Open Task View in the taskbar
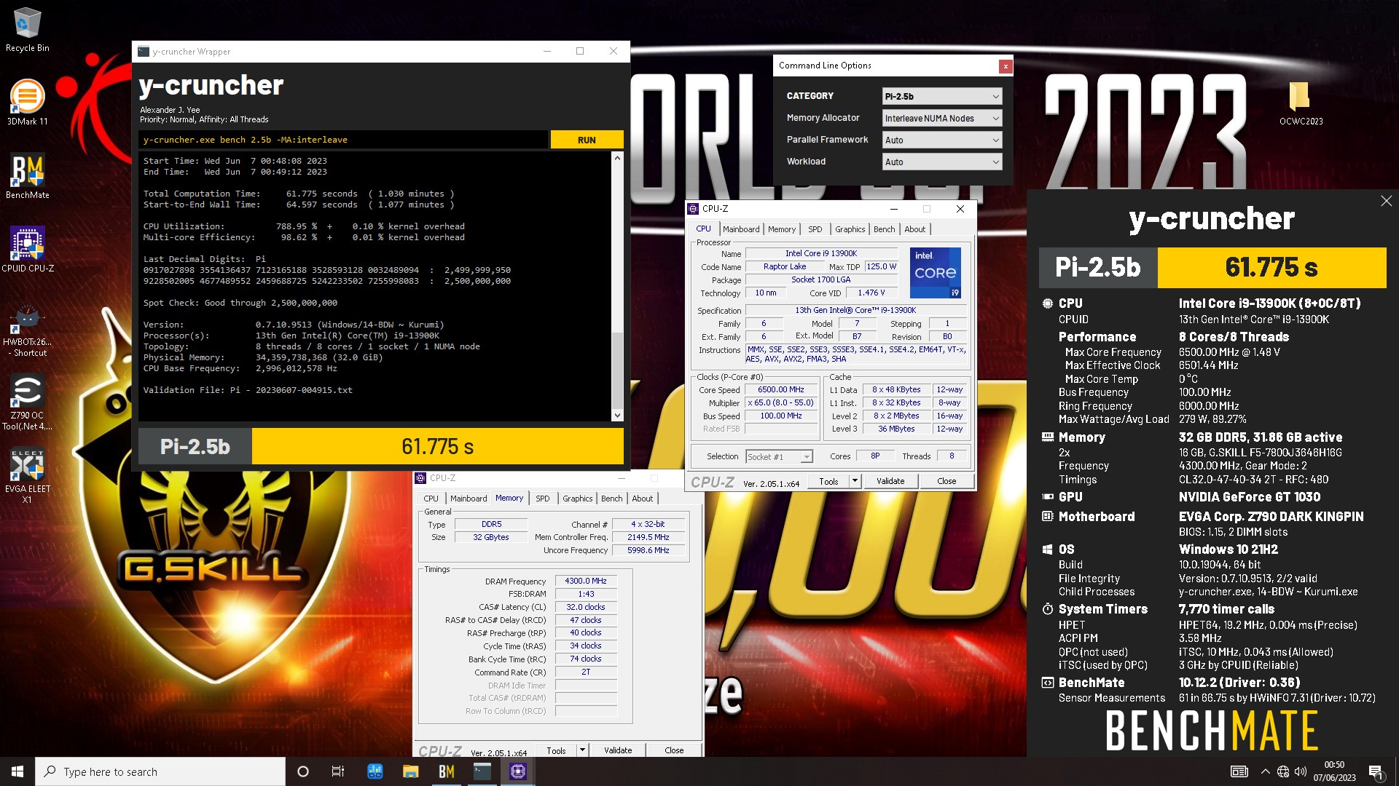1399x786 pixels. (x=338, y=771)
